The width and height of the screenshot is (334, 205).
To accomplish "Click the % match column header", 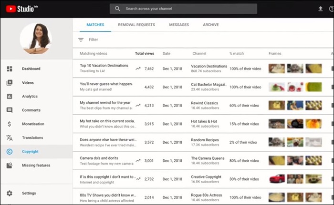I will (237, 54).
